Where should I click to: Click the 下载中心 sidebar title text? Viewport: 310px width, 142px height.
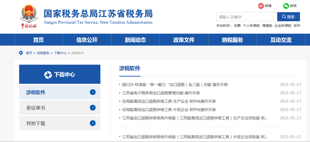[x=65, y=75]
